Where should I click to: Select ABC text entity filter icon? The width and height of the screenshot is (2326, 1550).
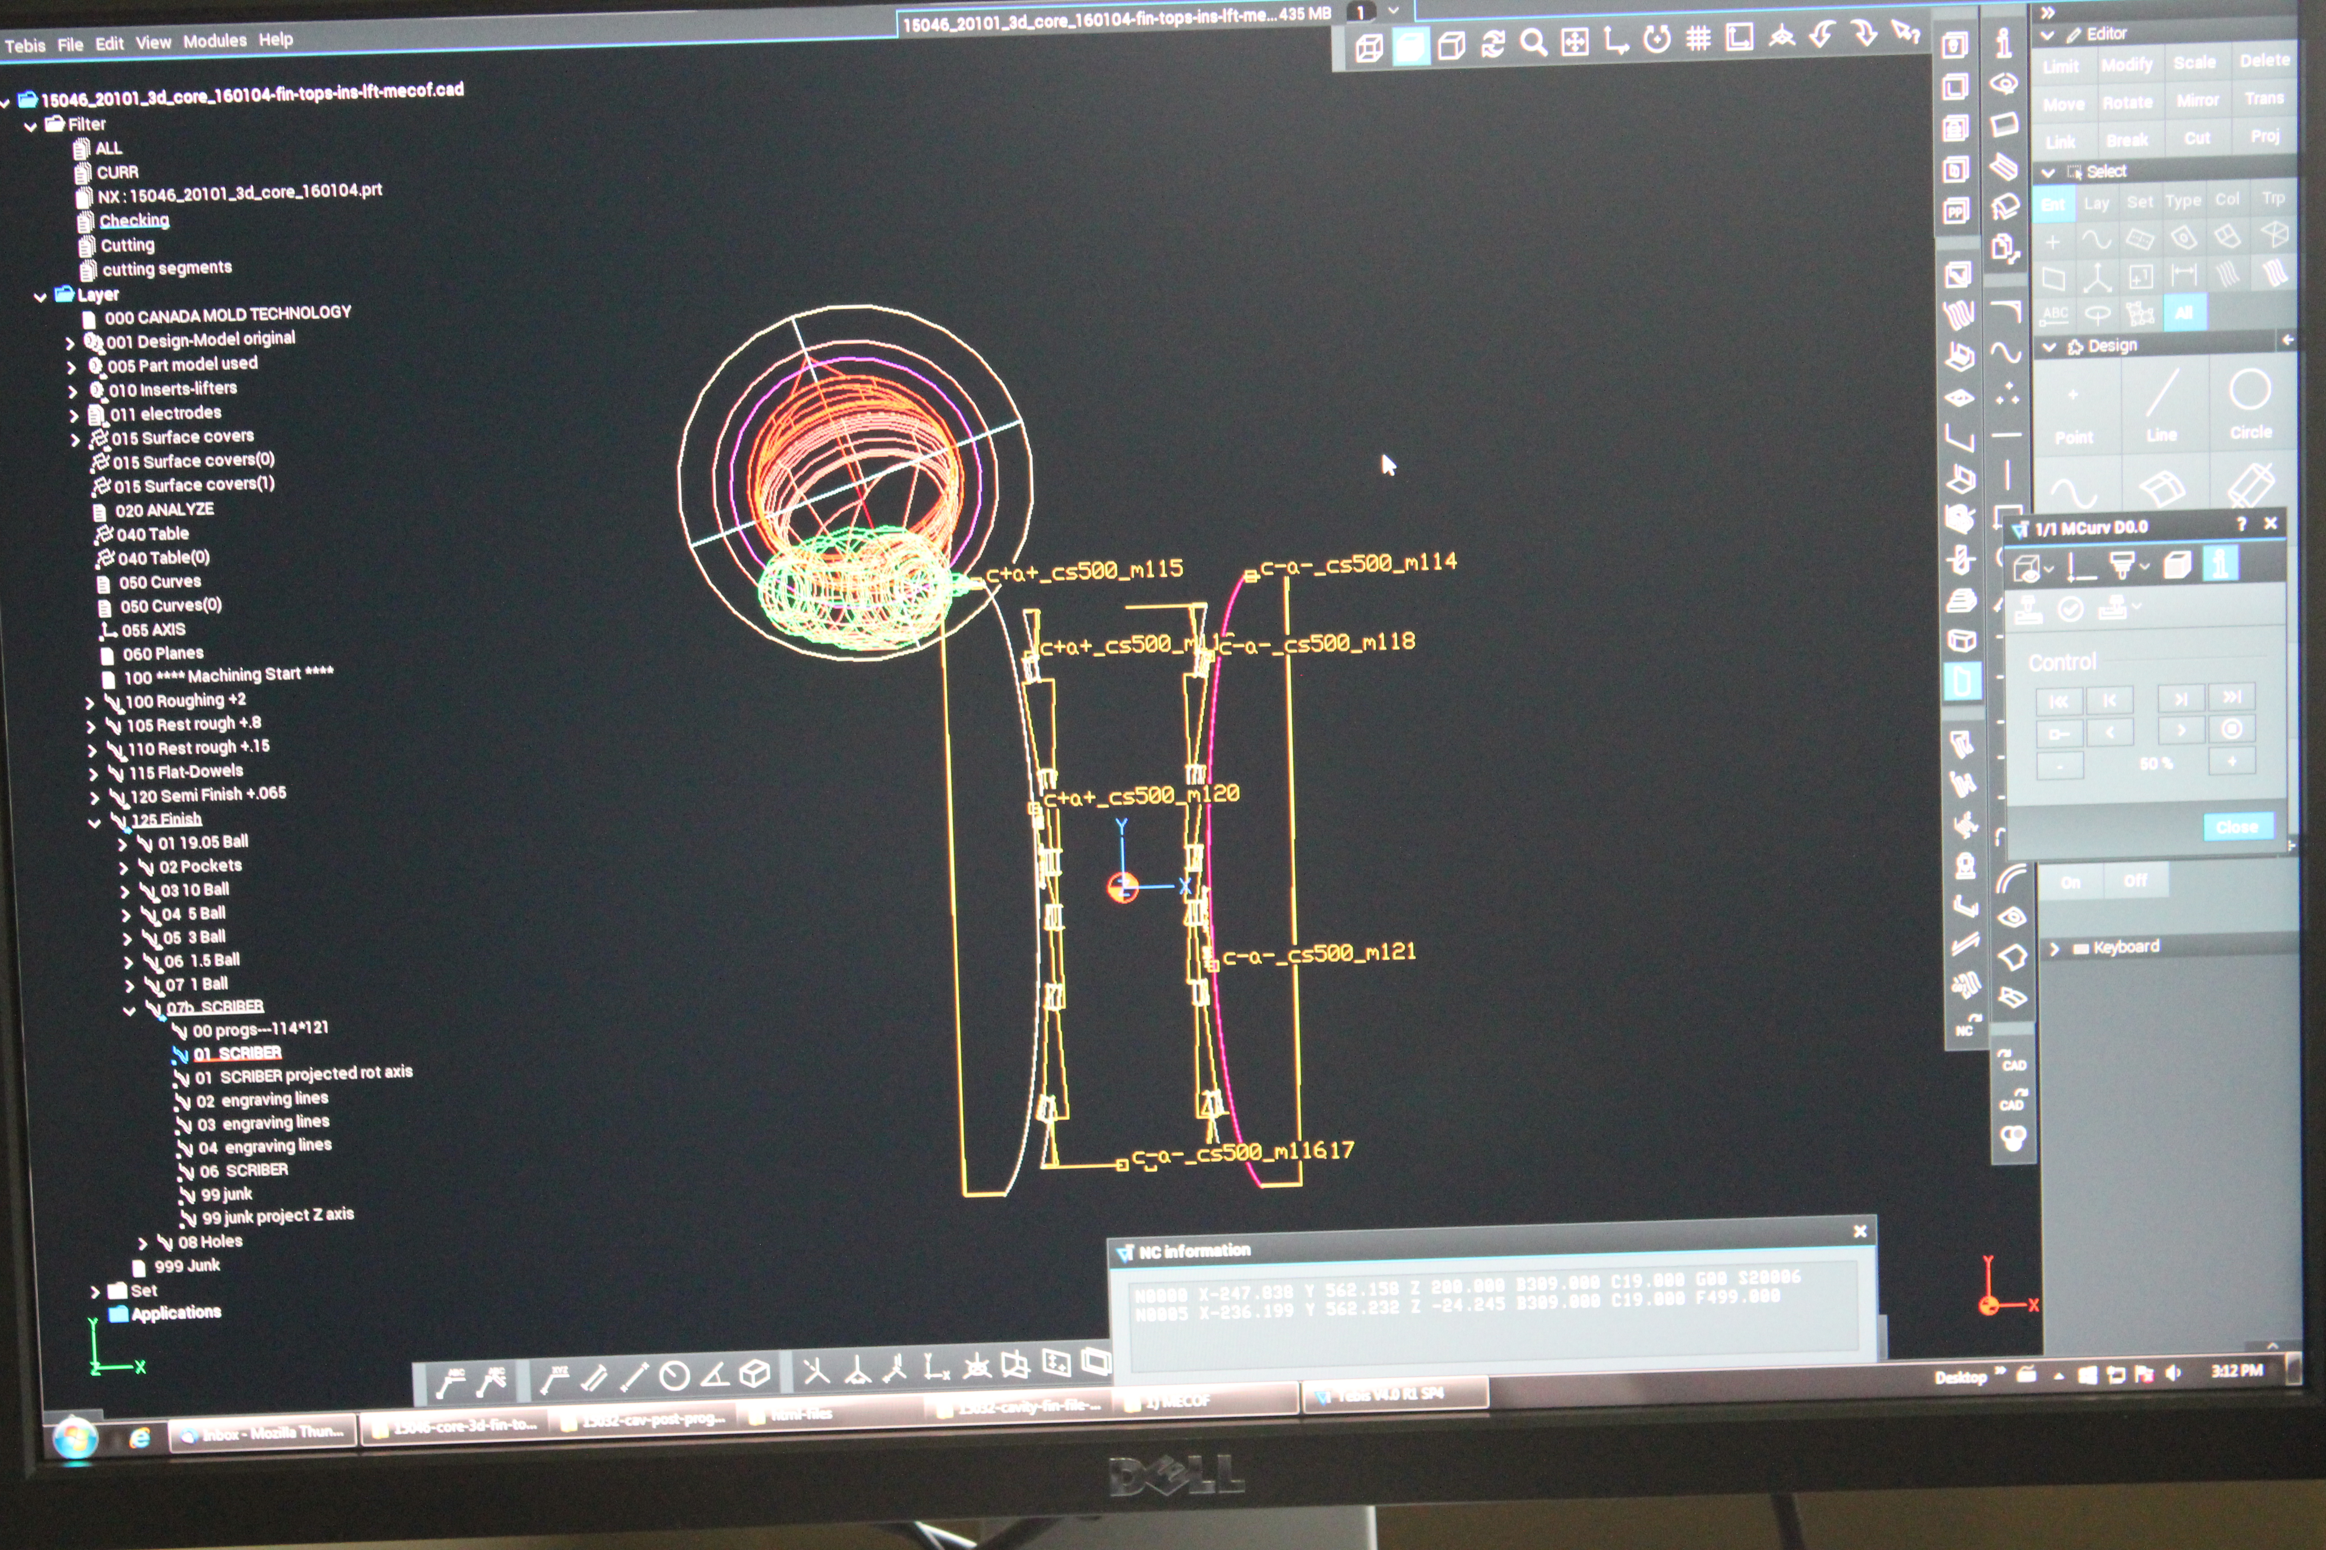[2055, 315]
